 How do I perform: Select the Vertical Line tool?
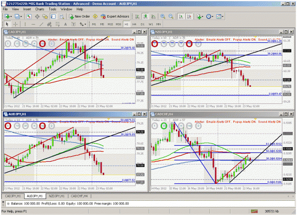25,24
